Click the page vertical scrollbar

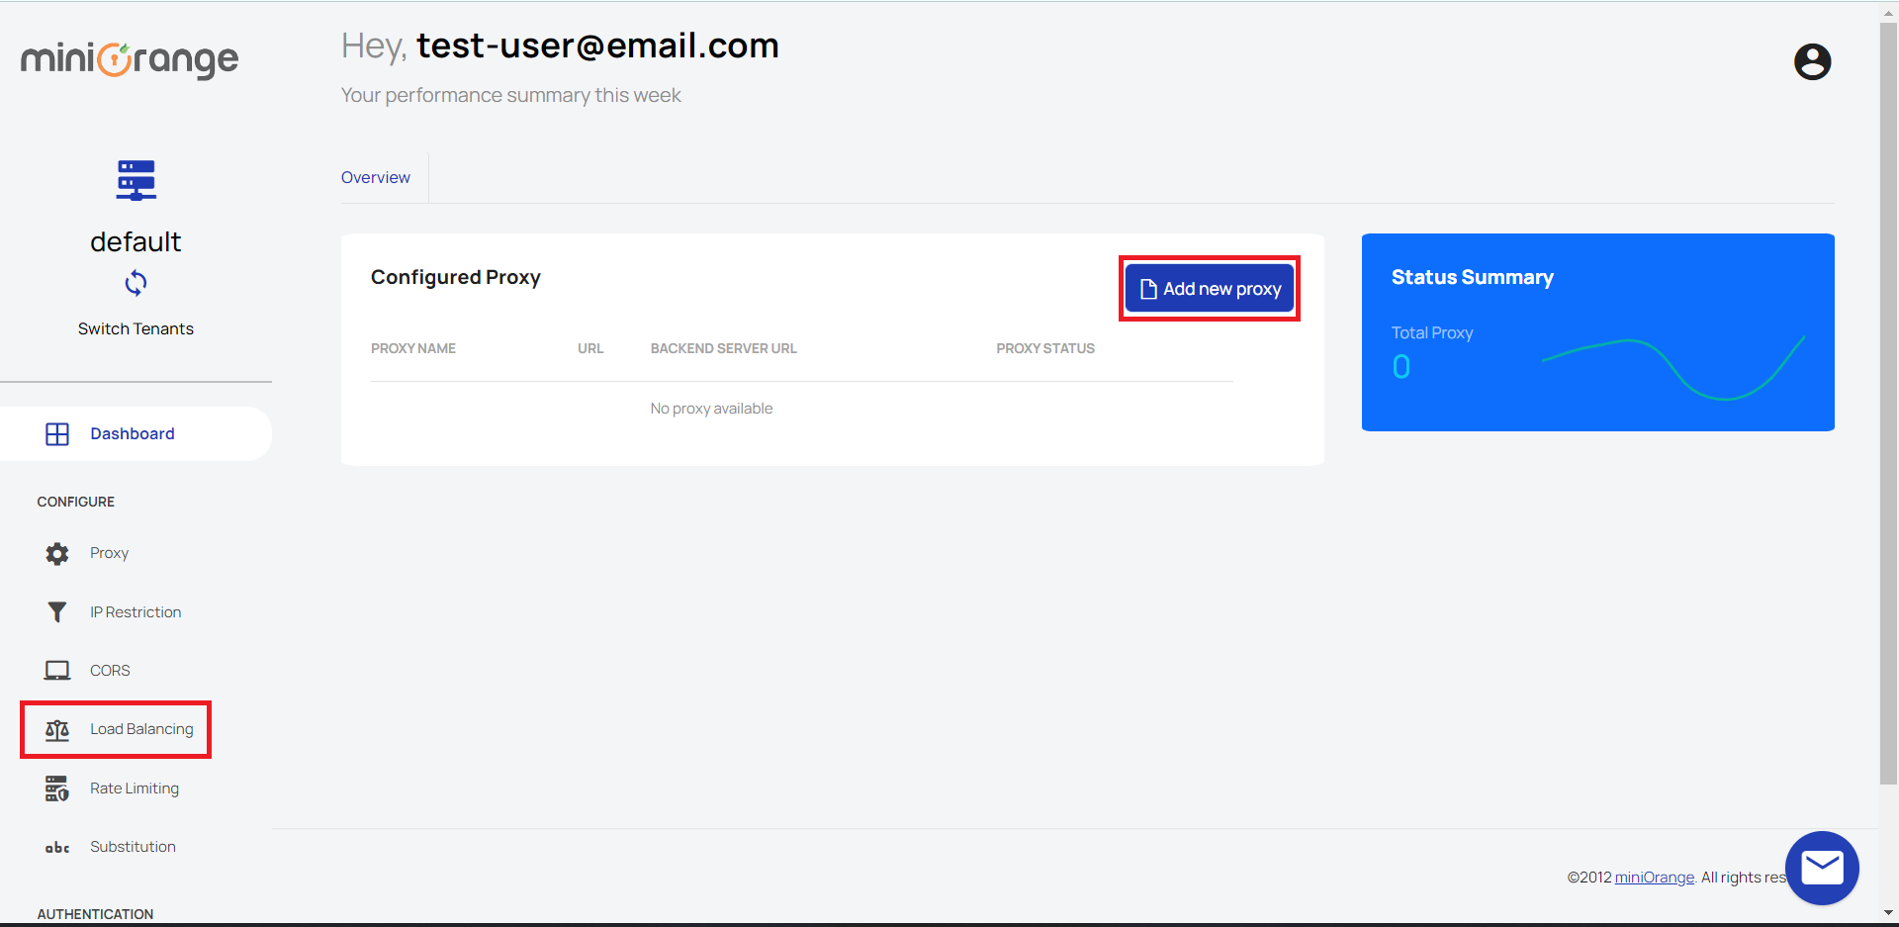click(1888, 404)
